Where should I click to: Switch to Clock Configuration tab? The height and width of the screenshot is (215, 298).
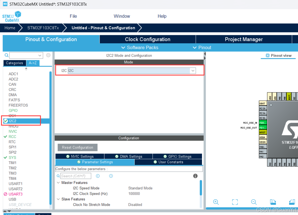tap(147, 39)
